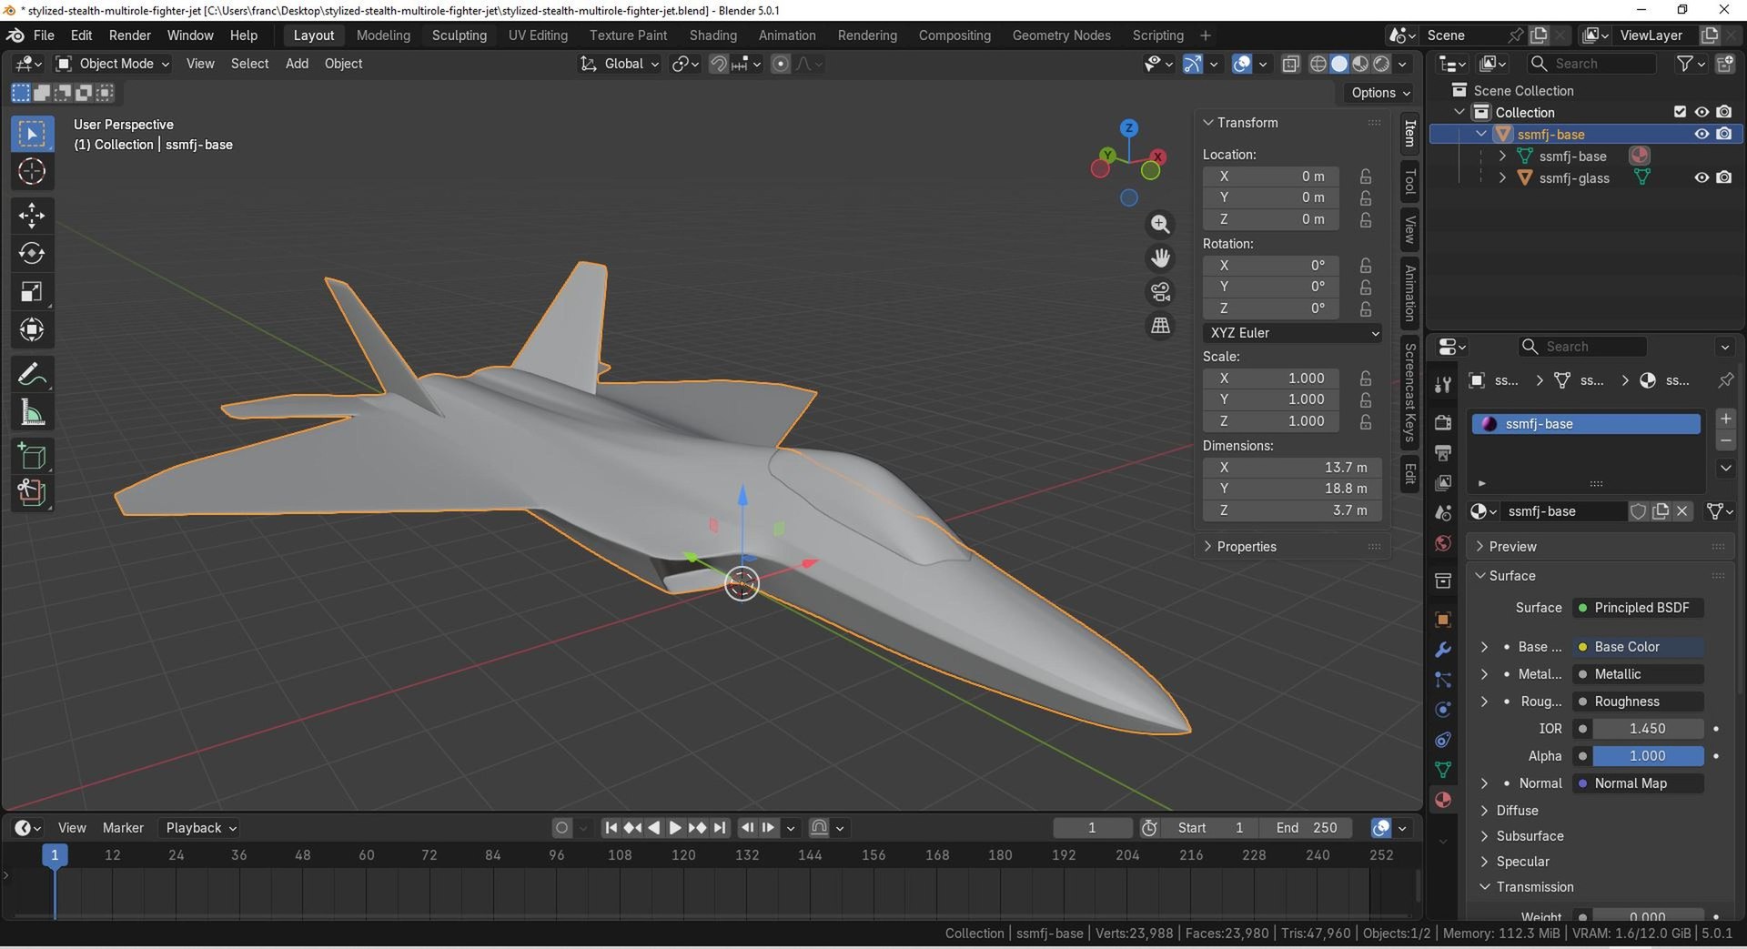Expand the Subsurface material section

[x=1530, y=836]
